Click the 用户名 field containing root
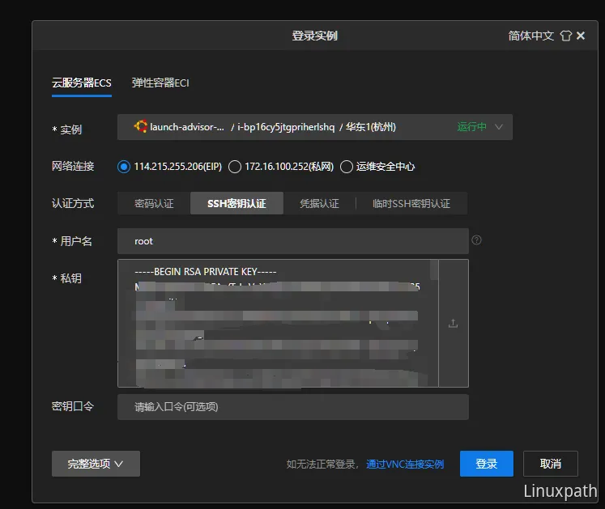The image size is (605, 509). point(293,241)
